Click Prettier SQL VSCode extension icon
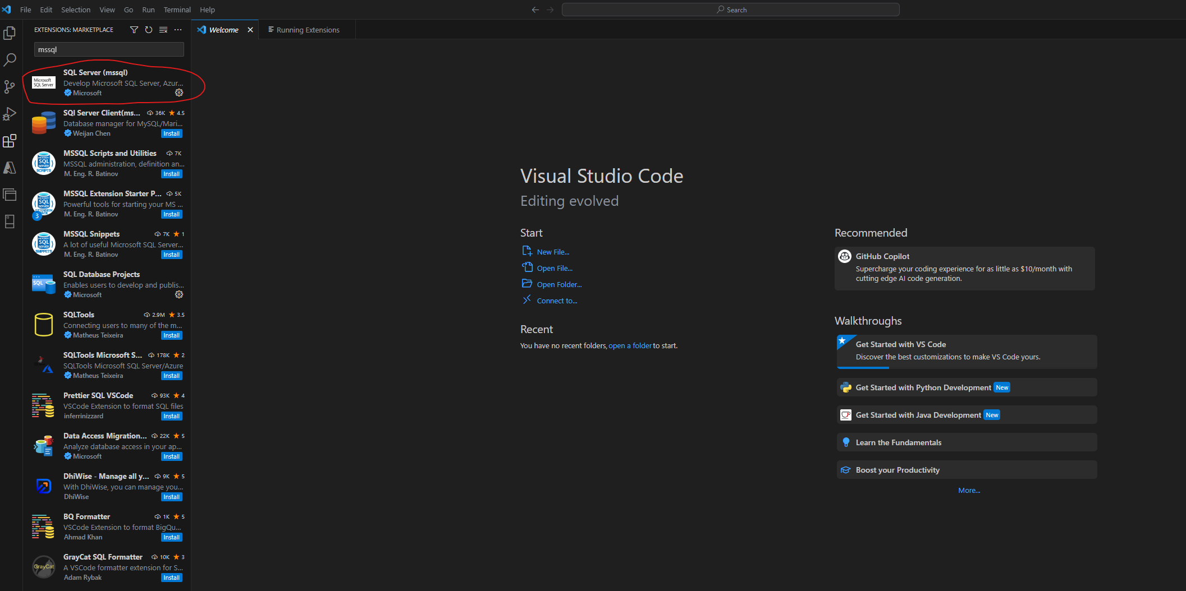The image size is (1186, 591). (x=44, y=405)
